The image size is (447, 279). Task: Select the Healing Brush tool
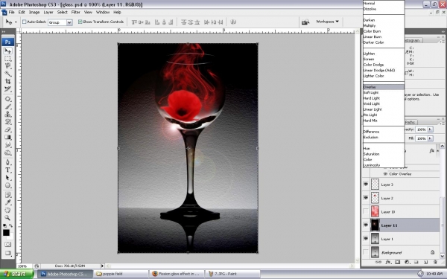point(7,99)
